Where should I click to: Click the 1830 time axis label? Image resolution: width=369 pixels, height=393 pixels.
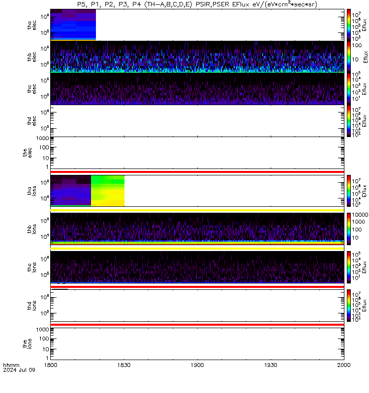(124, 365)
